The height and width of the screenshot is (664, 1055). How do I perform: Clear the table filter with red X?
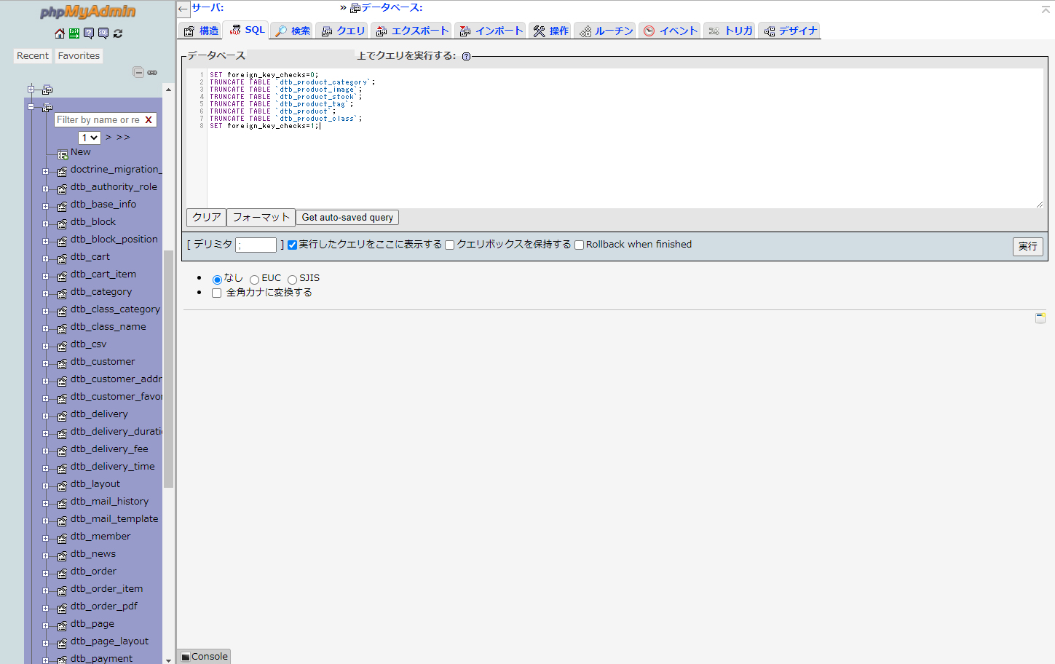(x=149, y=120)
